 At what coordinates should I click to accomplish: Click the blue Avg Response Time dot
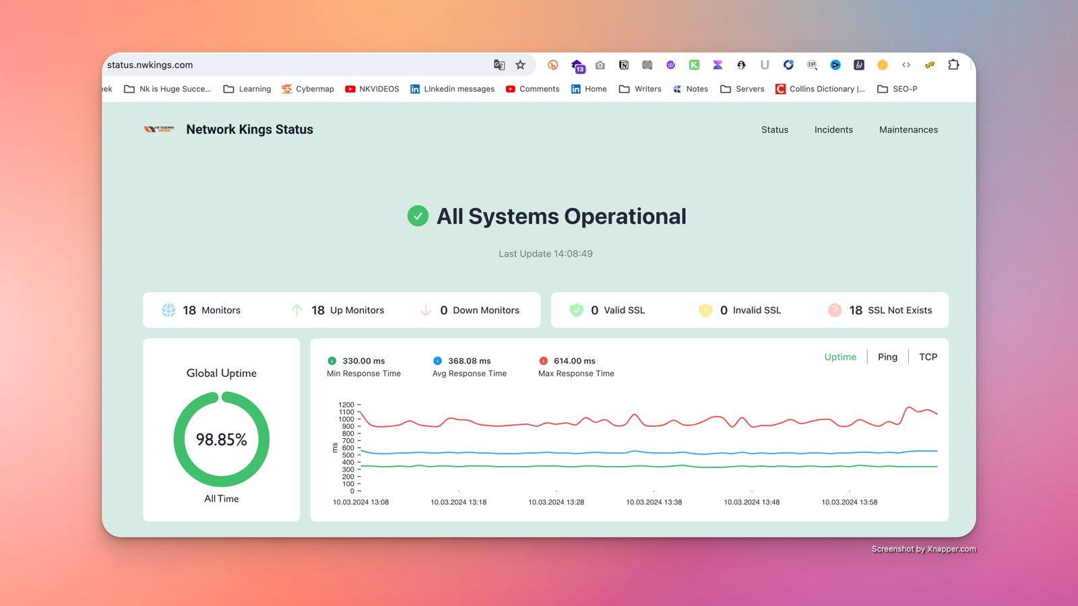(437, 361)
